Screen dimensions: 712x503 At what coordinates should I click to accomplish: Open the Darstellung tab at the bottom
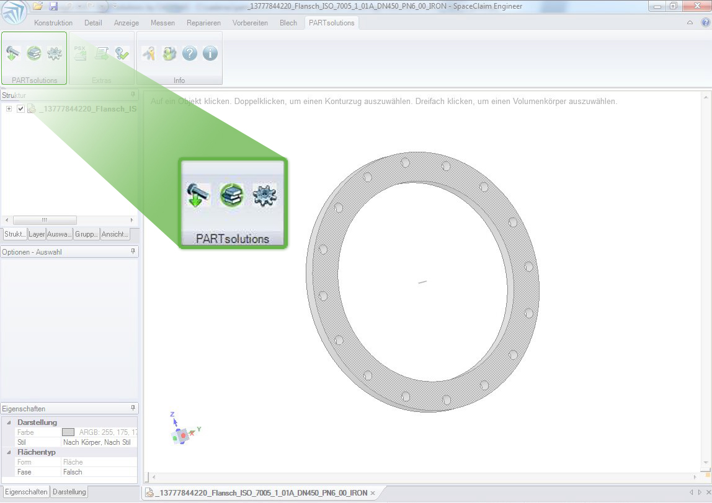click(68, 491)
